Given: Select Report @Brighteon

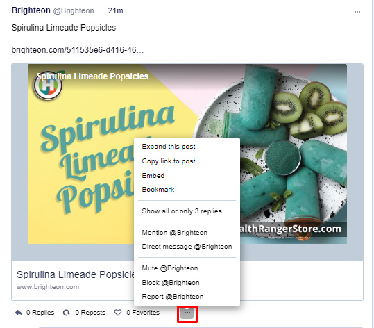Looking at the screenshot, I should tap(173, 297).
